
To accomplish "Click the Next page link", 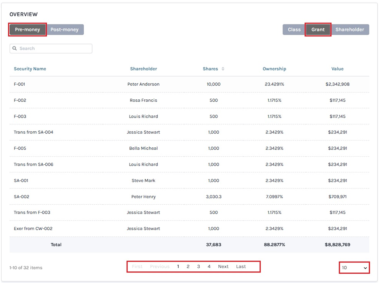I will click(223, 266).
